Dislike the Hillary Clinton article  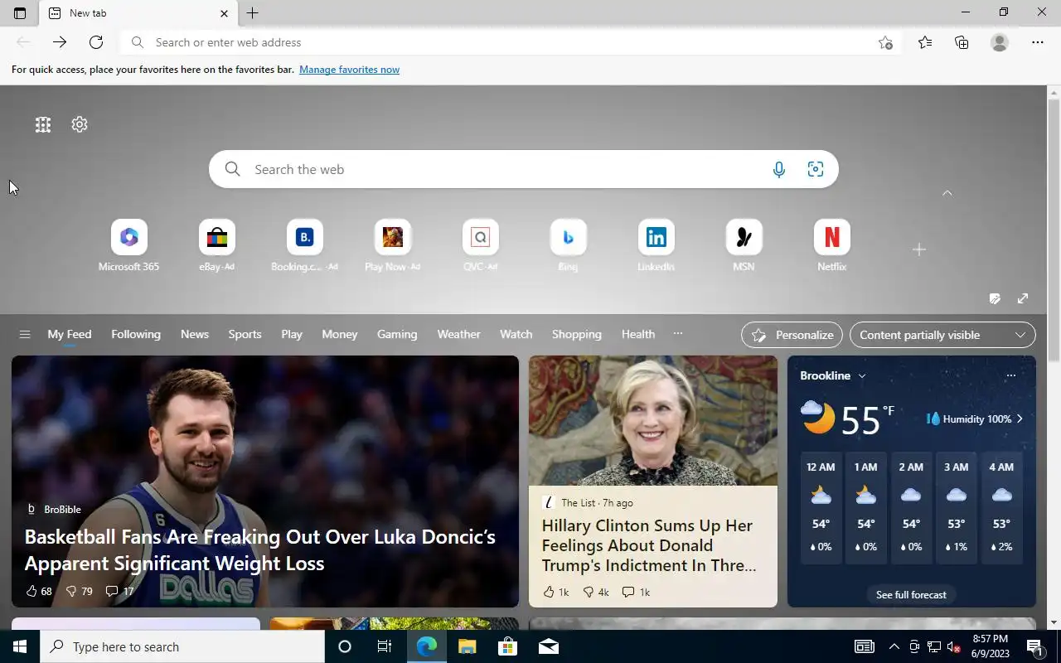(595, 592)
